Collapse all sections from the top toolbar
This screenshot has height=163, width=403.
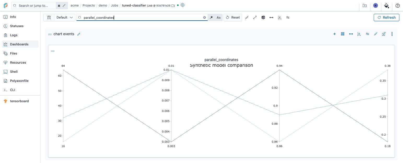[x=247, y=17]
